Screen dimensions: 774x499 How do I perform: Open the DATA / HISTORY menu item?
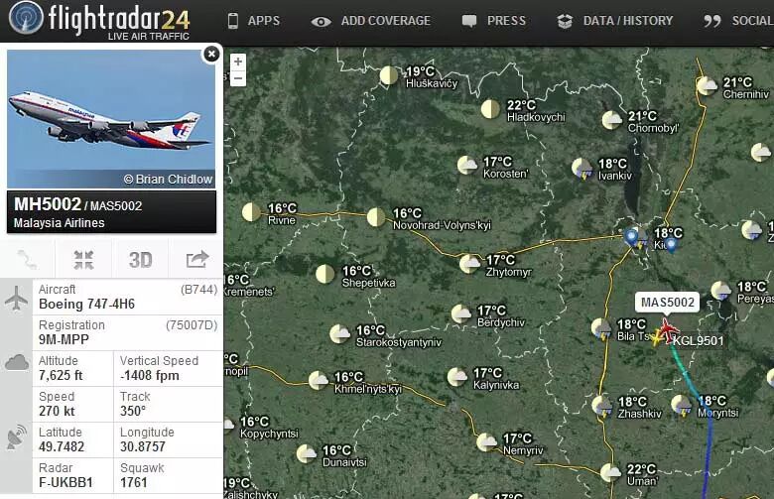point(628,21)
